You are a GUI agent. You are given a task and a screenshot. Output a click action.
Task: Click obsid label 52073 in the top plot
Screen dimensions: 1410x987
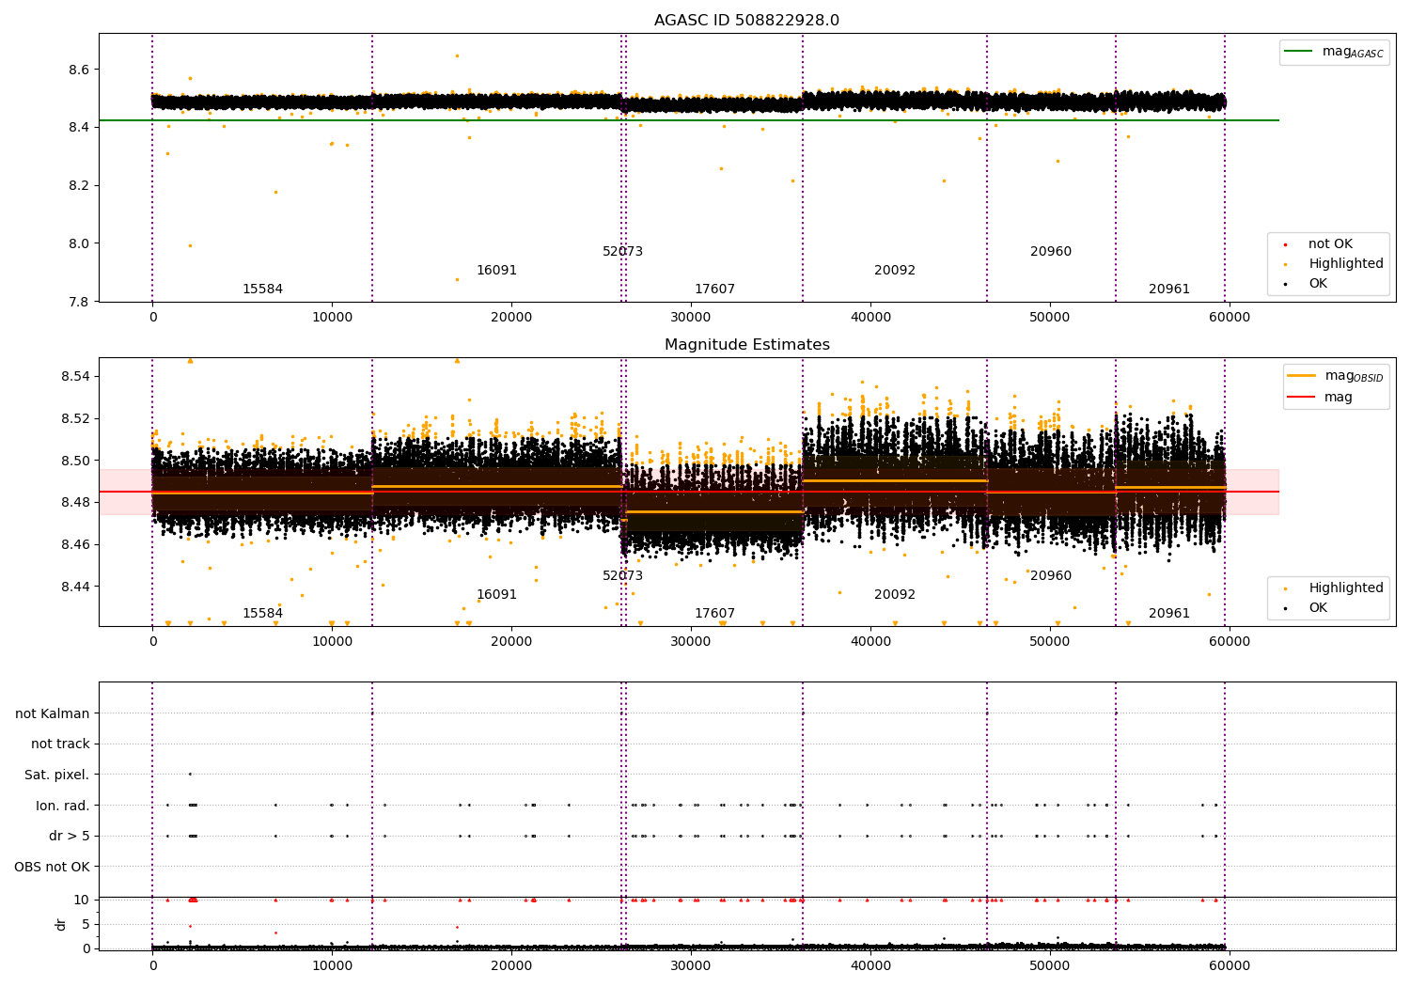[622, 252]
